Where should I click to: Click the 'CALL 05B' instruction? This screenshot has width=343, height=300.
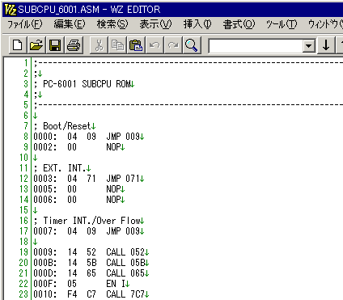click(x=125, y=263)
